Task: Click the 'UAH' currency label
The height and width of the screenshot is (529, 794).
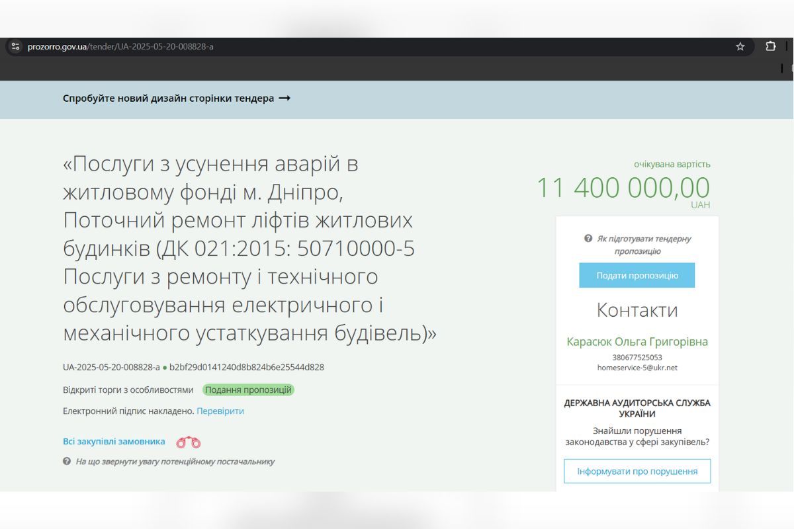Action: click(x=701, y=205)
